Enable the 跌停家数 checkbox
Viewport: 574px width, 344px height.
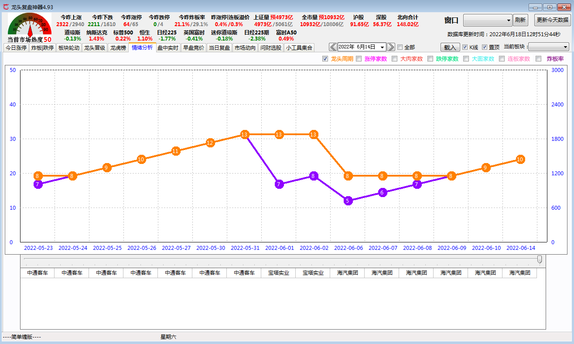(x=430, y=59)
